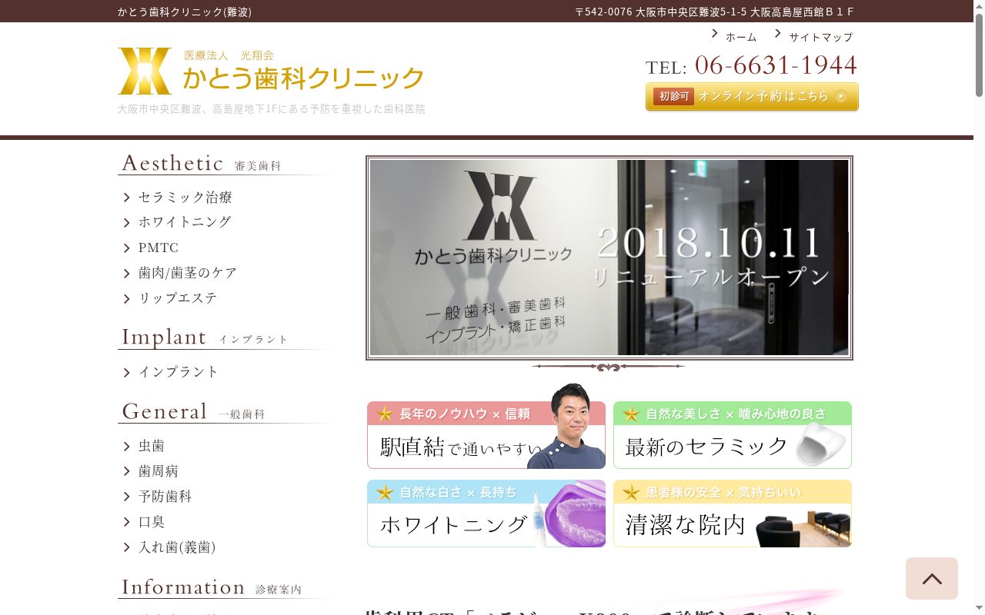Screen dimensions: 985x615
Task: Open ホワイトニング in the Aesthetic sidebar menu
Action: pos(185,222)
